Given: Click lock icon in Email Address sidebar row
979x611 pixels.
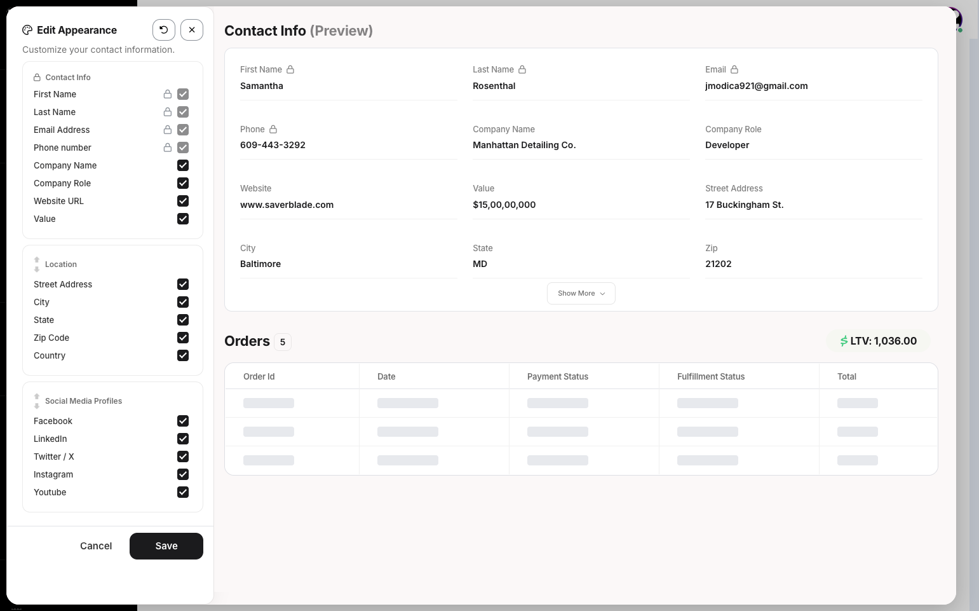Looking at the screenshot, I should point(168,130).
